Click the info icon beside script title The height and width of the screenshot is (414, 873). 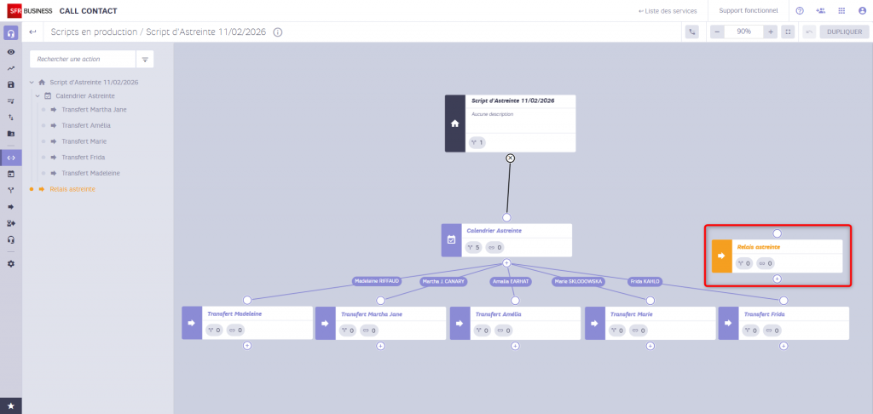click(x=278, y=32)
